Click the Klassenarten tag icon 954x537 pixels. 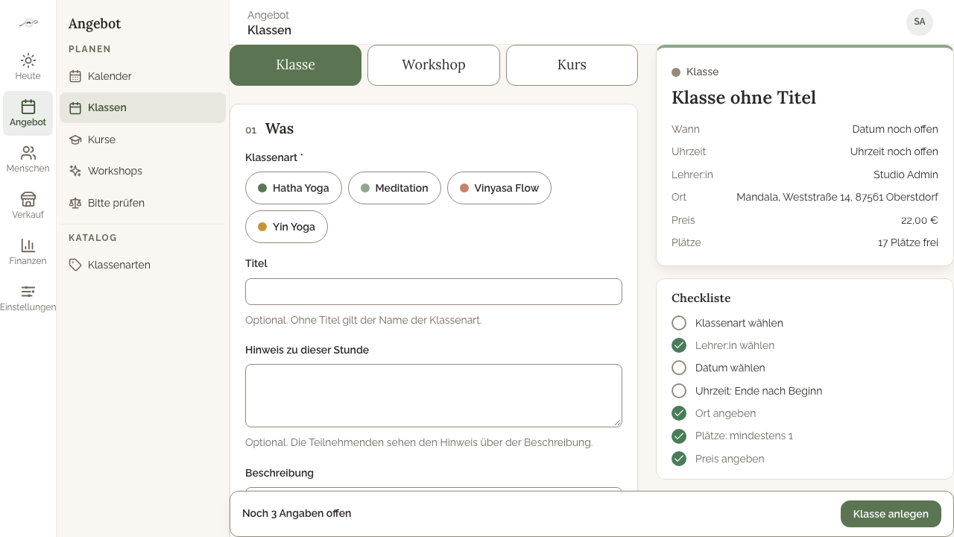(x=75, y=265)
